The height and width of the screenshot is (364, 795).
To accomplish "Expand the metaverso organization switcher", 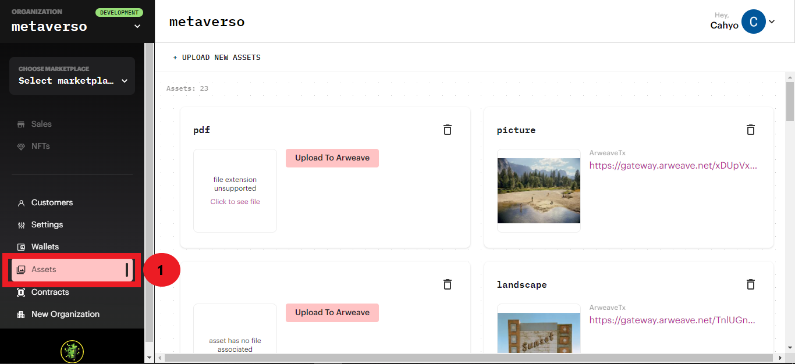I will point(137,26).
